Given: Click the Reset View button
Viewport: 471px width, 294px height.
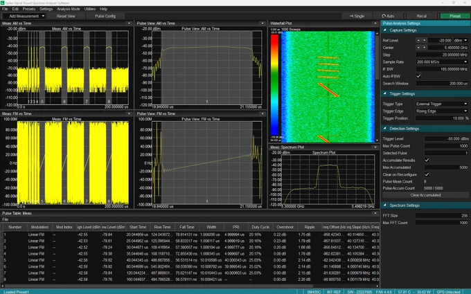Looking at the screenshot, I should pyautogui.click(x=66, y=16).
